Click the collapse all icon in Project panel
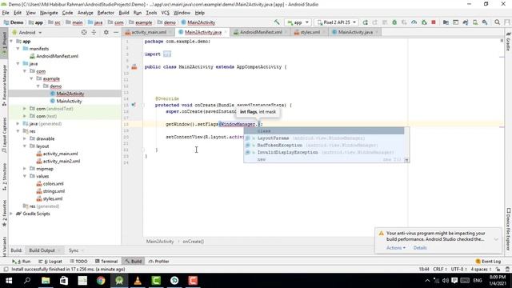Screen dimensions: 512x288 pos(94,32)
